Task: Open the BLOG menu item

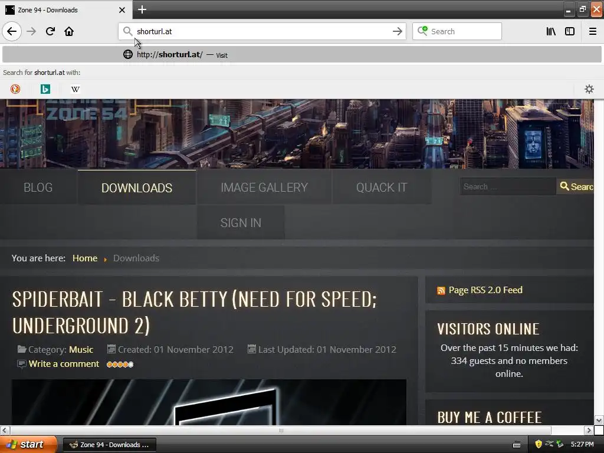Action: [x=38, y=187]
